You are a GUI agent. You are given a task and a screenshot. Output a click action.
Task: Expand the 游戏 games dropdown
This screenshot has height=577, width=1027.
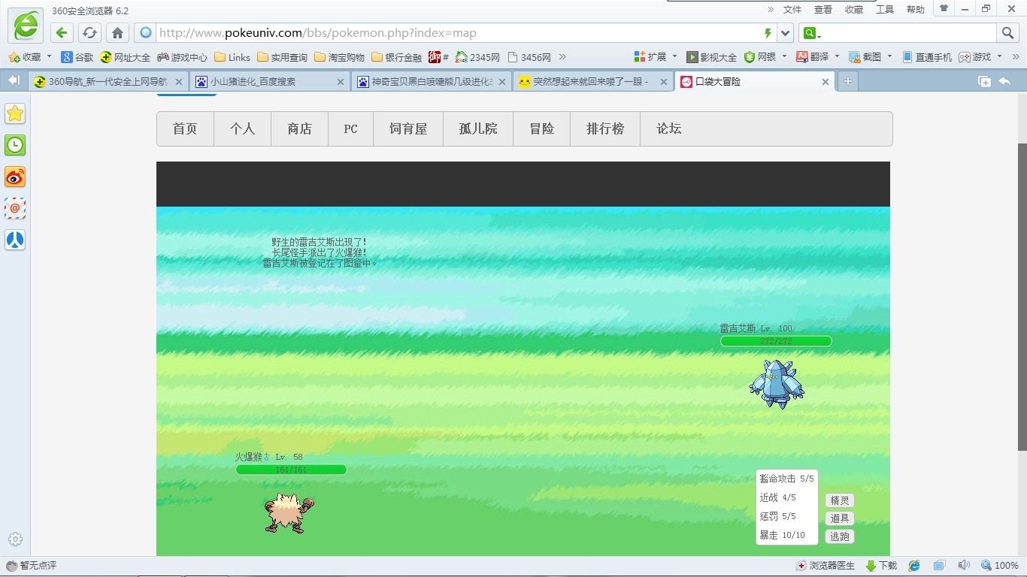pyautogui.click(x=999, y=56)
